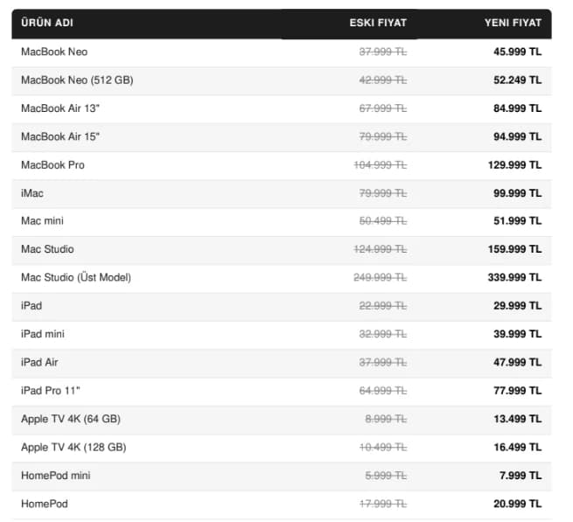Select the MacBook Pro new price 129.999 TL

[515, 165]
